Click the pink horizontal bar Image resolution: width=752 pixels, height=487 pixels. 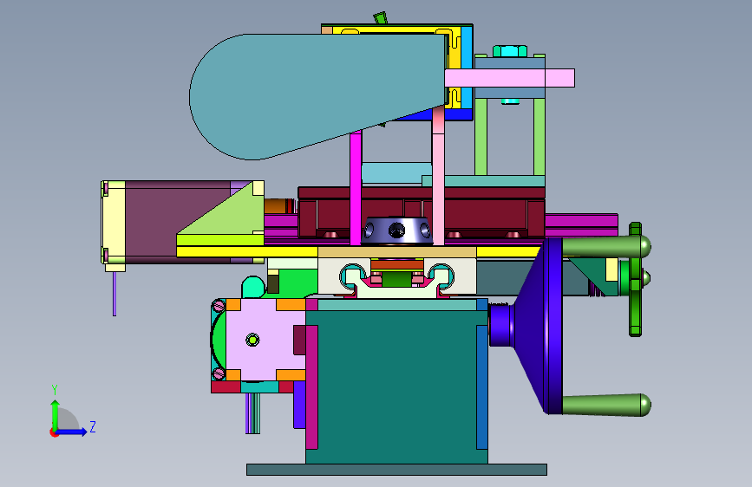tap(509, 78)
